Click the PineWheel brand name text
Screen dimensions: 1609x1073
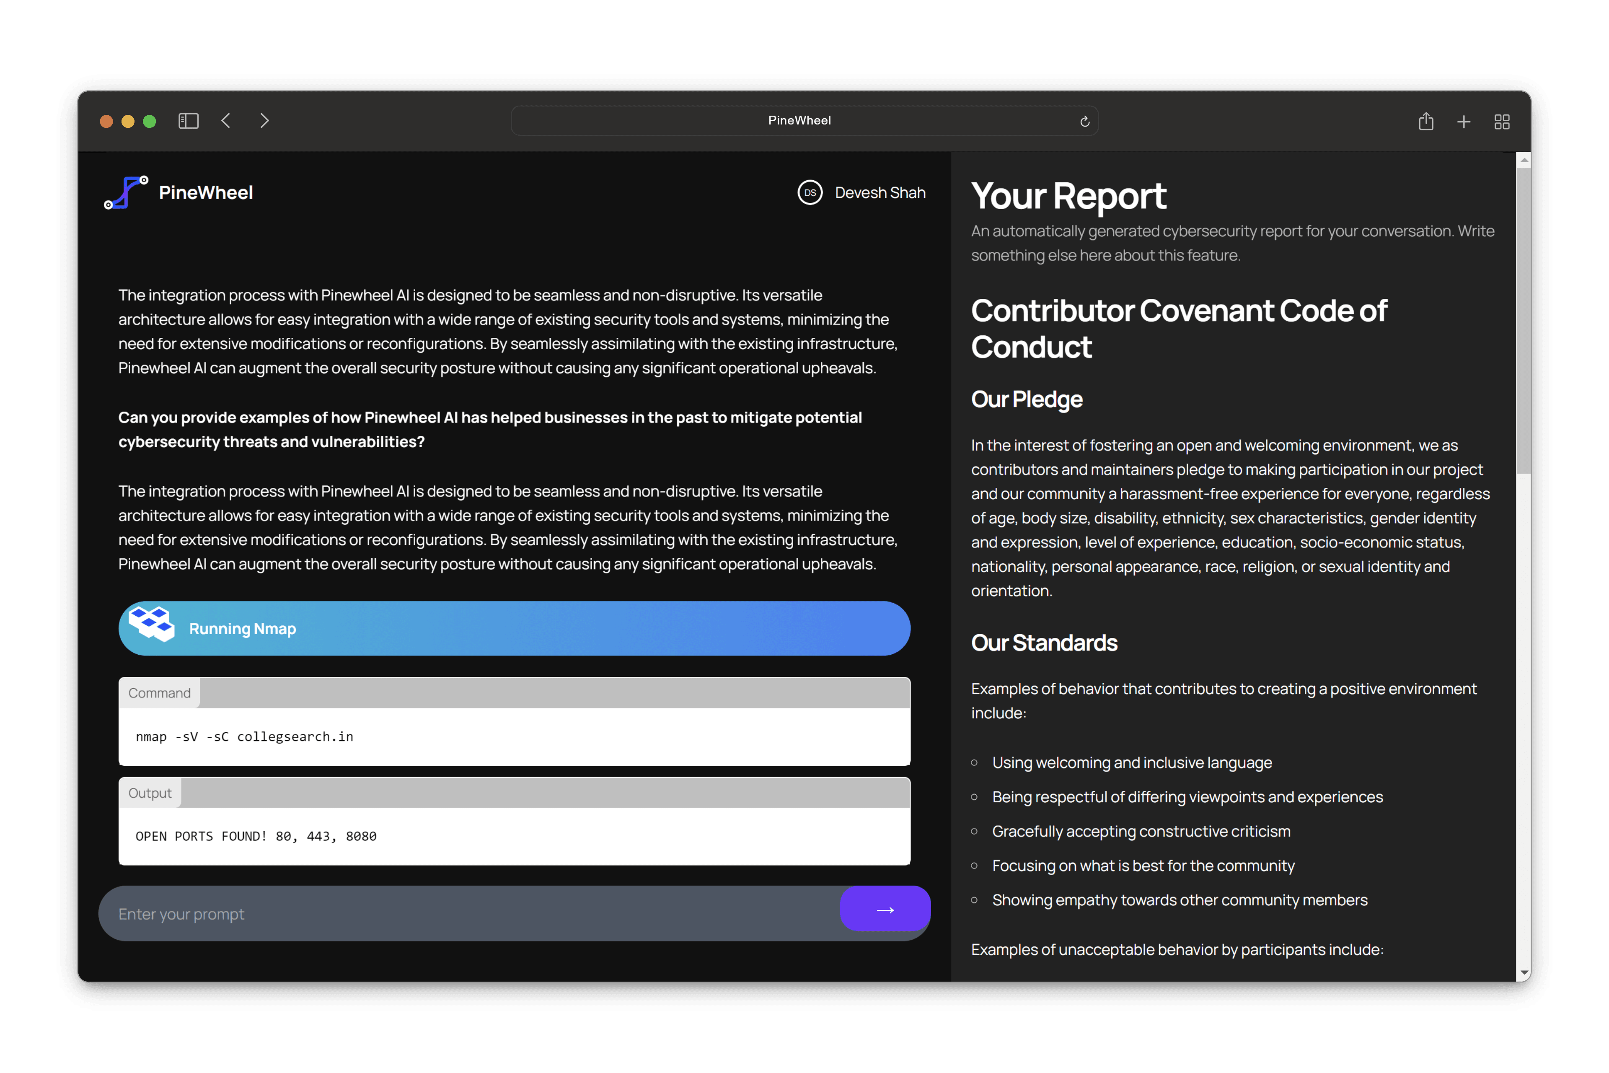(205, 193)
